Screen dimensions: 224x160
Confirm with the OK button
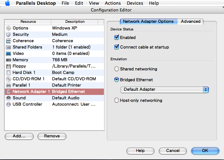[205, 151]
